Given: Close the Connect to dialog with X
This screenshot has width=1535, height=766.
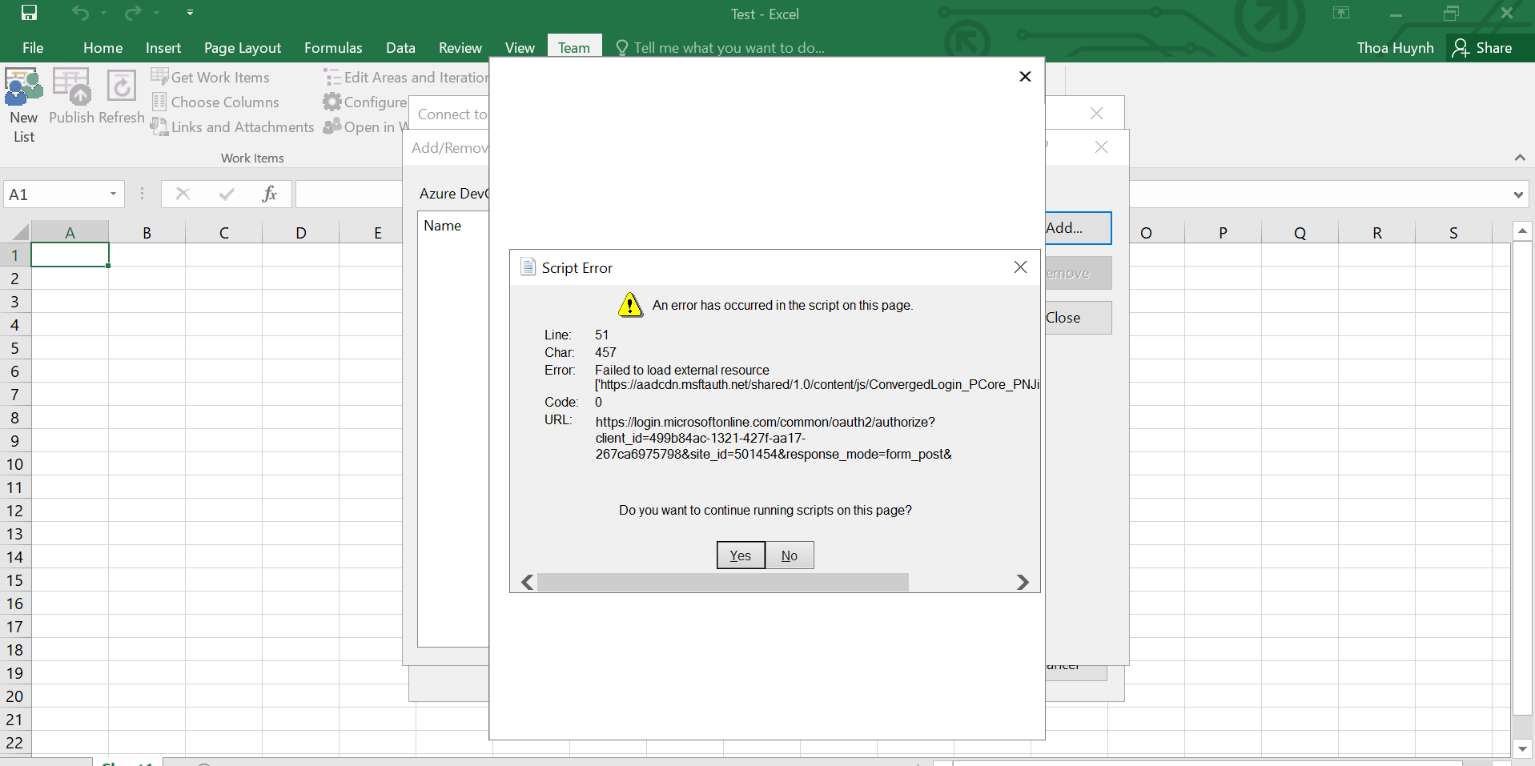Looking at the screenshot, I should click(1097, 114).
